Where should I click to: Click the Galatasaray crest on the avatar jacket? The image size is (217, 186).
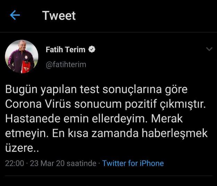point(26,57)
